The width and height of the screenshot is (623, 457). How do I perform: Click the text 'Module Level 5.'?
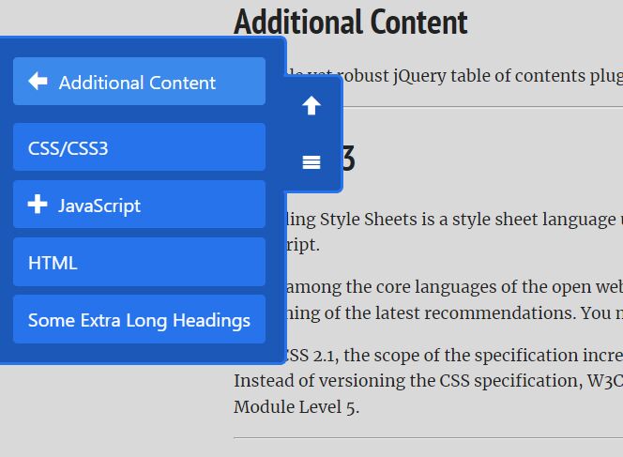296,407
